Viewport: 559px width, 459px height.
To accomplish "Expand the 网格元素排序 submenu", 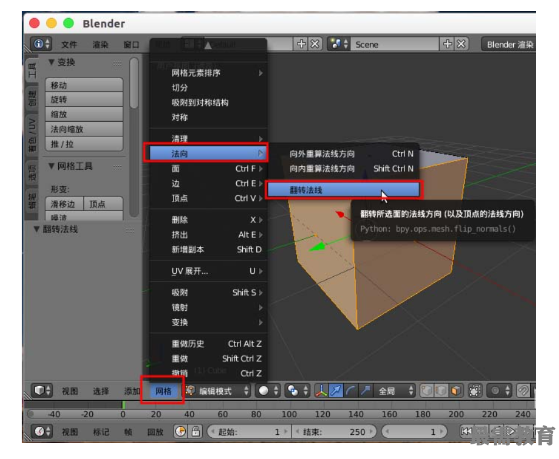I will 208,73.
